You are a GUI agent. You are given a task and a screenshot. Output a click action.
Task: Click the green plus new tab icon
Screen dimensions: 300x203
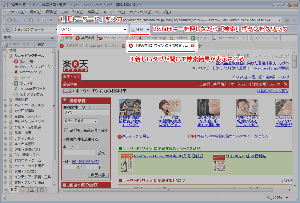(200, 46)
